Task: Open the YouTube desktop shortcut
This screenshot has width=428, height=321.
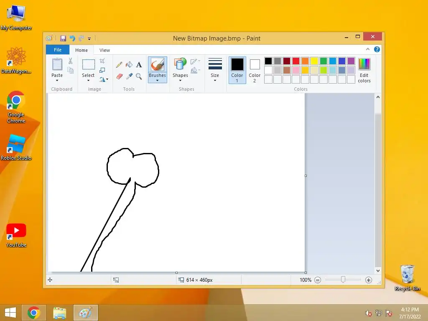Action: [16, 235]
